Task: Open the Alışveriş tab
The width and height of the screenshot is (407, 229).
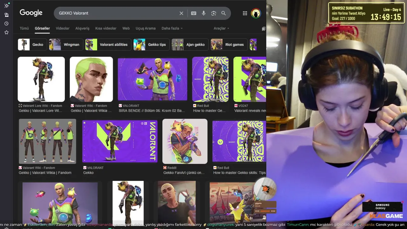Action: click(82, 28)
